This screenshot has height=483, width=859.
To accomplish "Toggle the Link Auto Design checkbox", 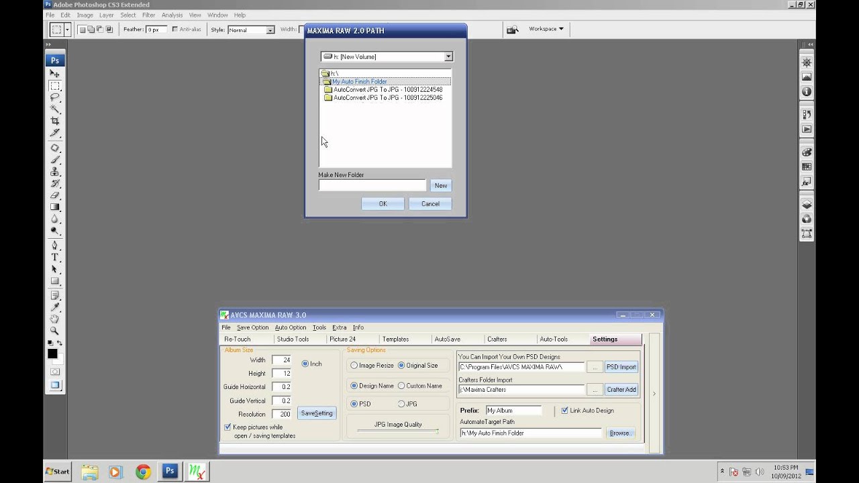I will [x=564, y=410].
